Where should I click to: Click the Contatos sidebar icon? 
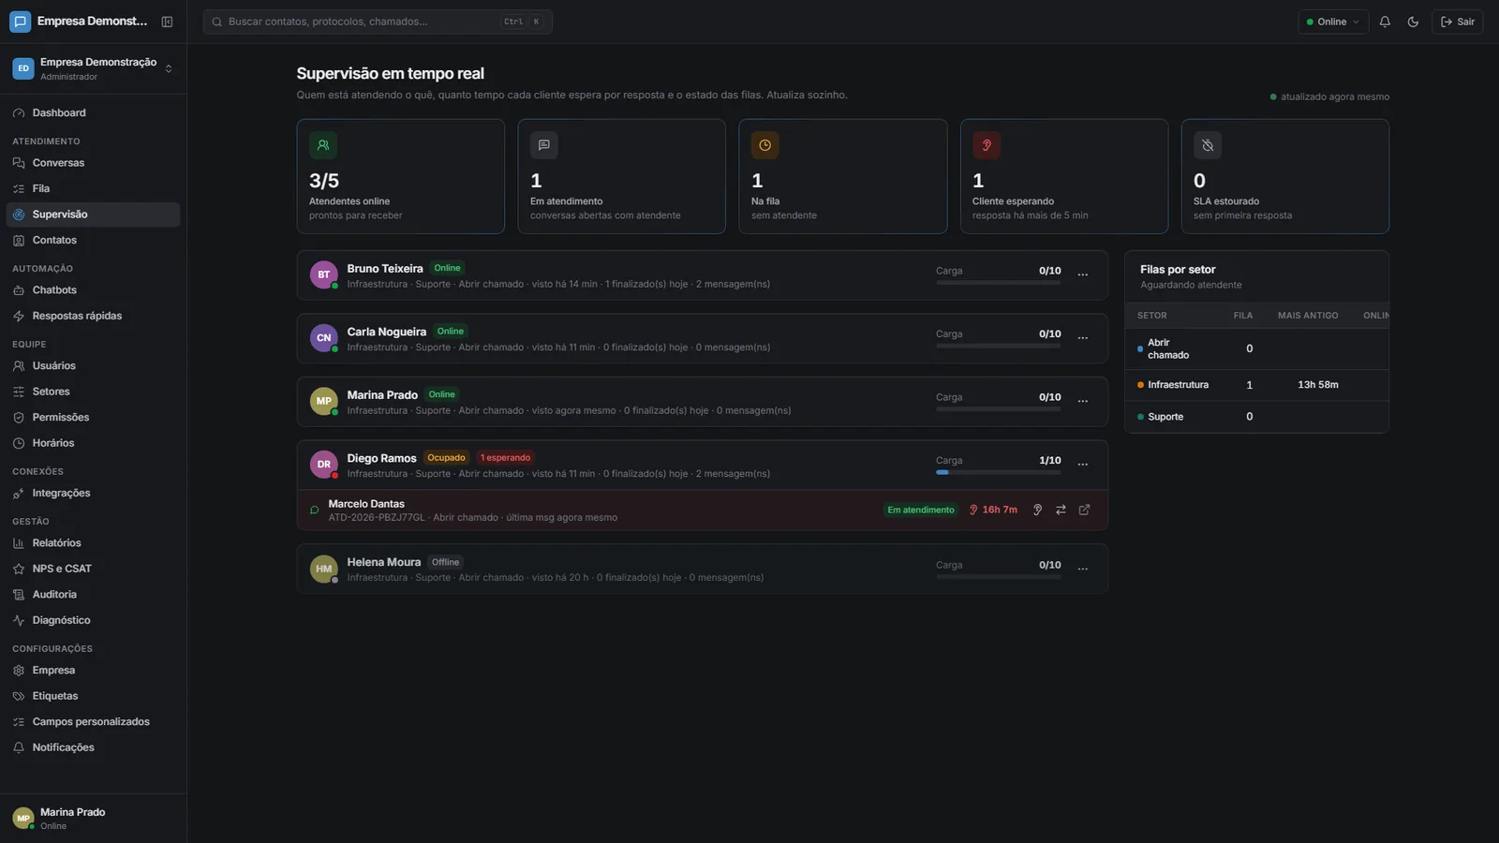19,241
